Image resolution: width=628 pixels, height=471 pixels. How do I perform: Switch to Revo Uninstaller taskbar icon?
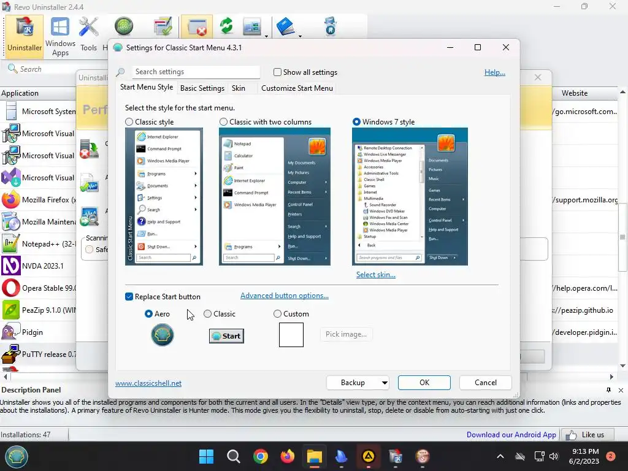point(396,456)
